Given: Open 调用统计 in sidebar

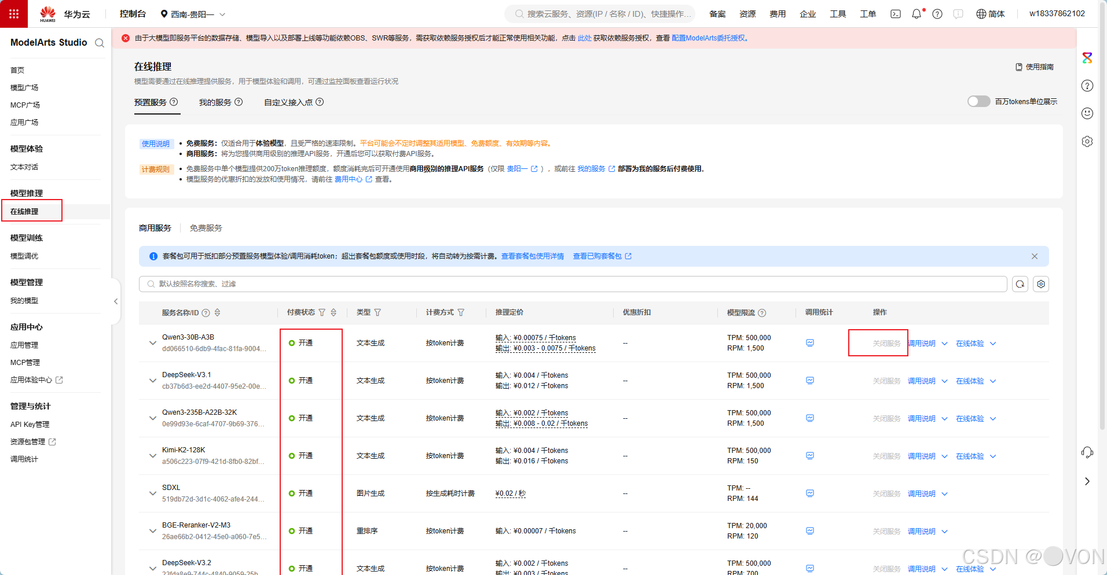Looking at the screenshot, I should click(x=24, y=459).
